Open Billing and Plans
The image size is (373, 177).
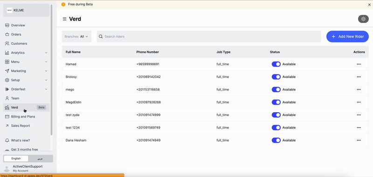point(27,116)
